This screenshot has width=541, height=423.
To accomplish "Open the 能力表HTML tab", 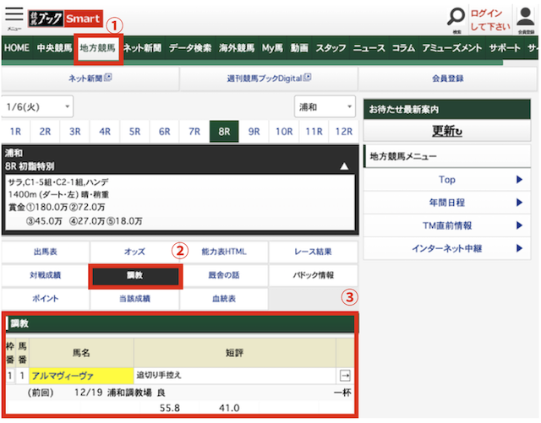I will tap(224, 252).
